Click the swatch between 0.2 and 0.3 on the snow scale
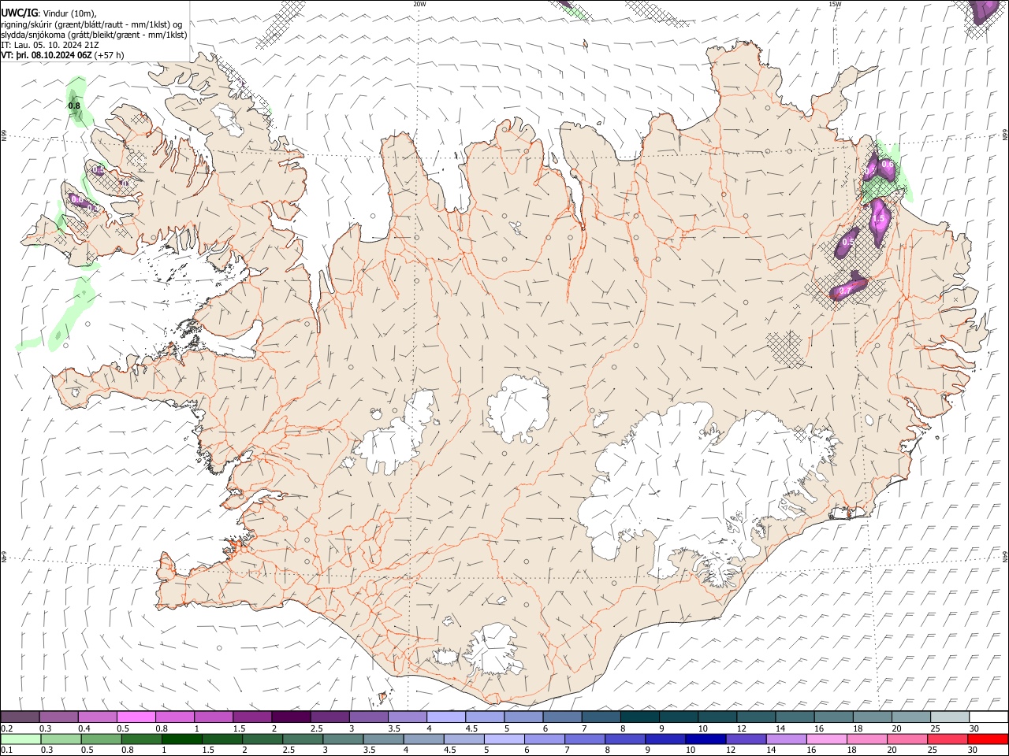 (x=20, y=717)
